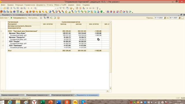
Task: Open the Справка menu
Action: pos(86,5)
